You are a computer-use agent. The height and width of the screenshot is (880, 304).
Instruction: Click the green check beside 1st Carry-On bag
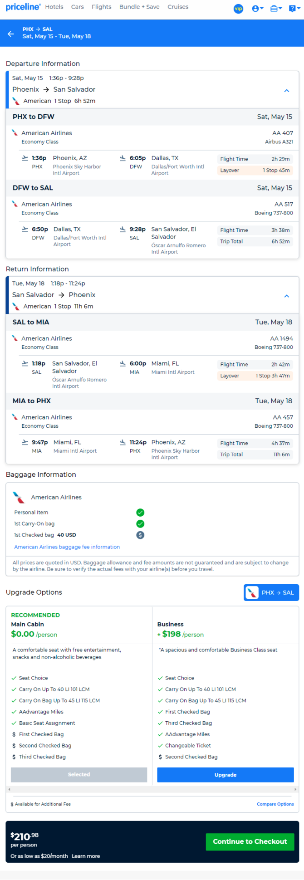click(x=140, y=524)
